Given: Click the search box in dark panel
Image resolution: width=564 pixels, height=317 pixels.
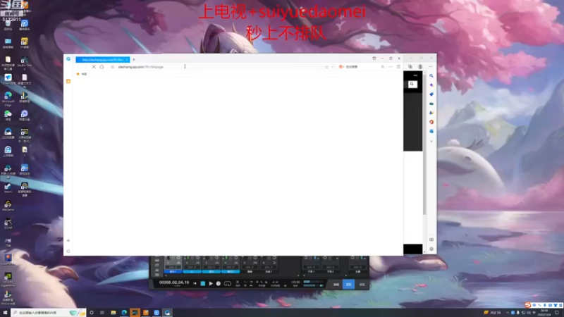Looking at the screenshot, I should (412, 84).
